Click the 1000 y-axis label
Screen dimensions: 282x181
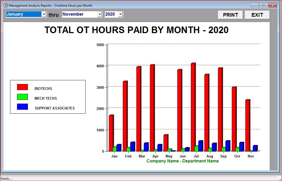pyautogui.click(x=100, y=130)
